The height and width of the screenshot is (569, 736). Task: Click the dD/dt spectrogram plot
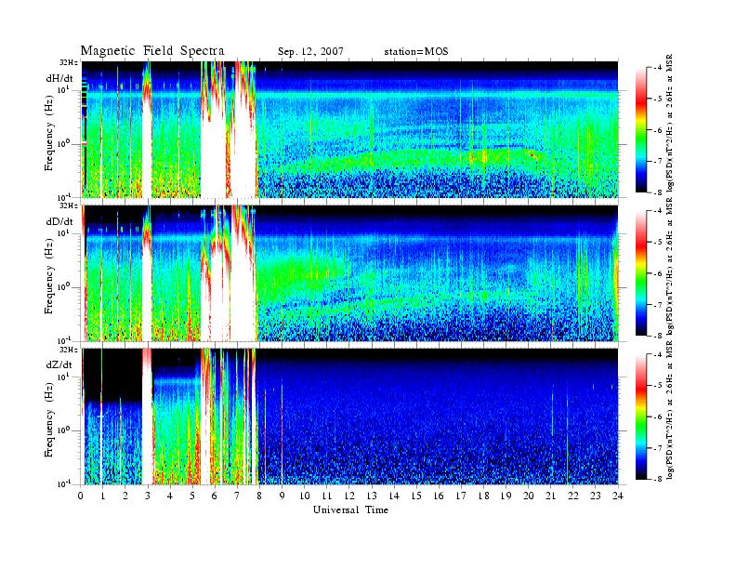[x=350, y=272]
